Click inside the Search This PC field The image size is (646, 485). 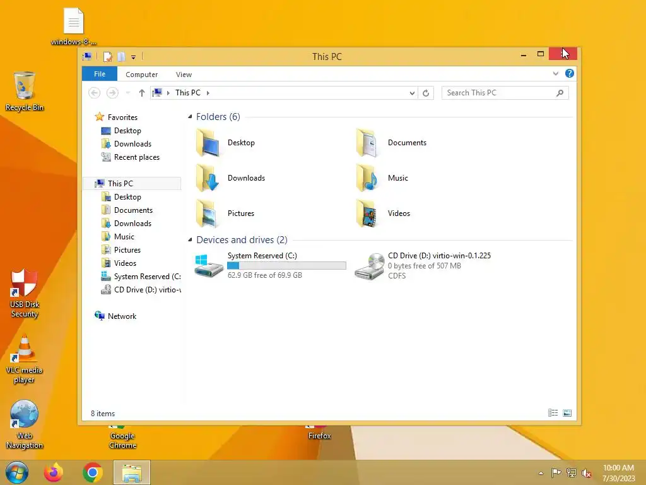(505, 93)
